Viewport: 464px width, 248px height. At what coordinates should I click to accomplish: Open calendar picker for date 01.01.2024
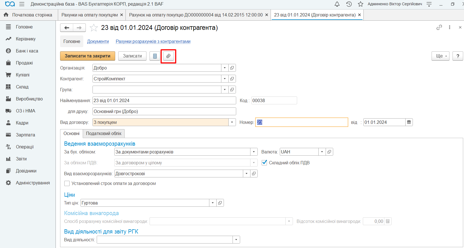point(409,122)
